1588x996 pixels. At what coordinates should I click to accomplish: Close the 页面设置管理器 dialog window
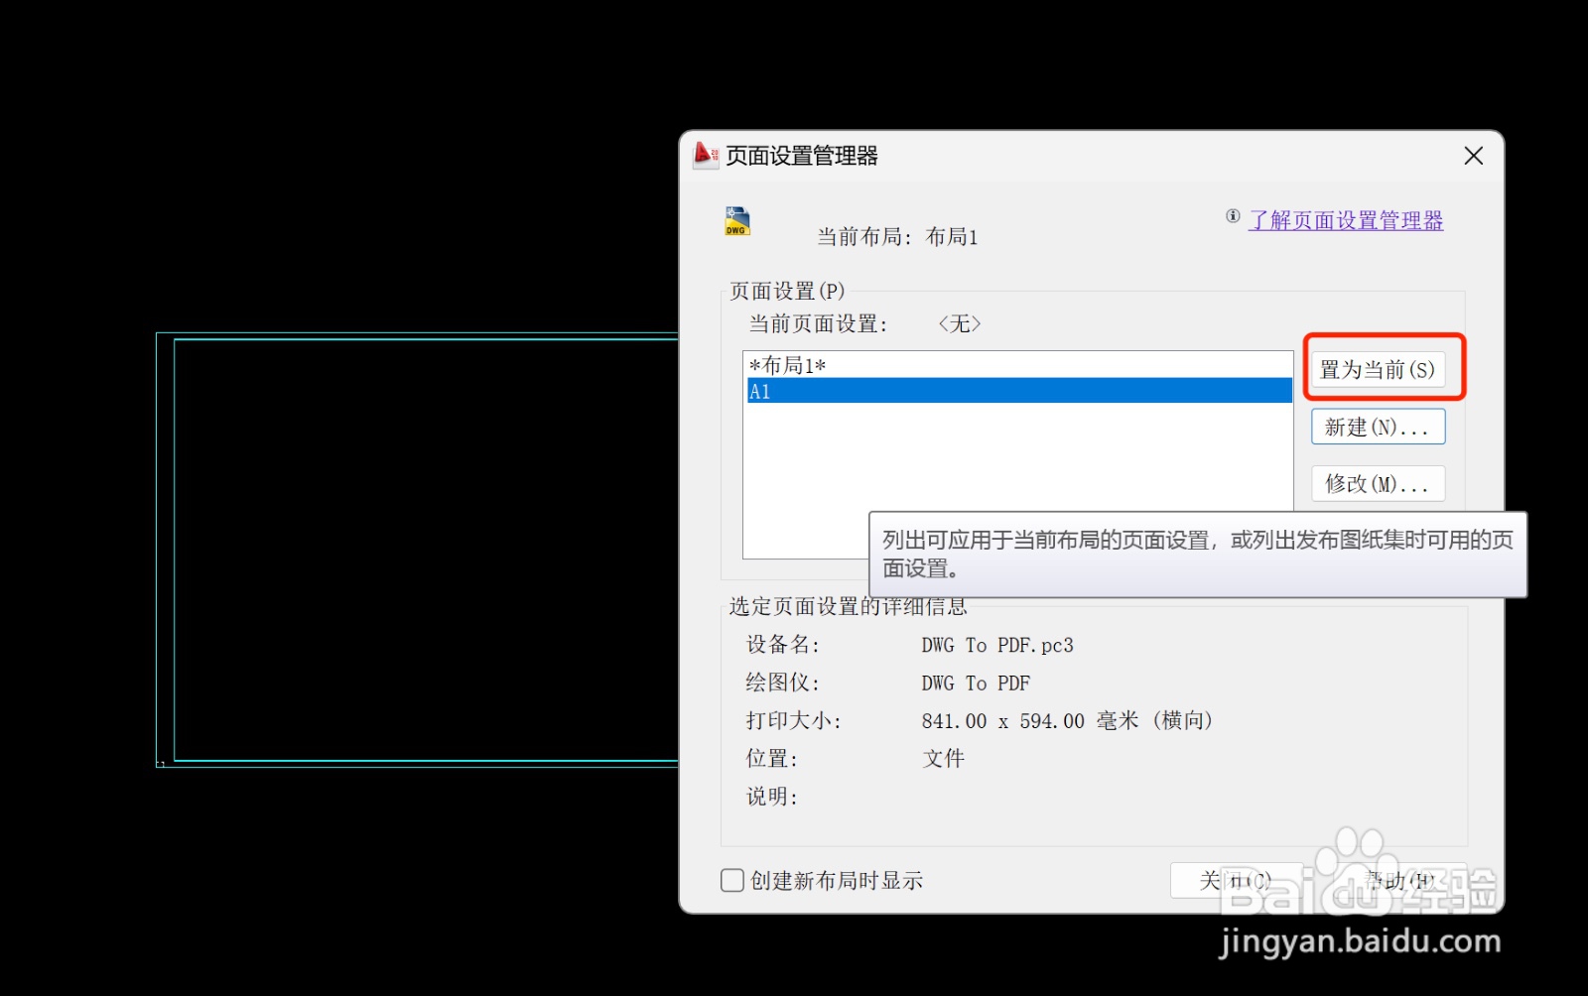coord(1474,156)
